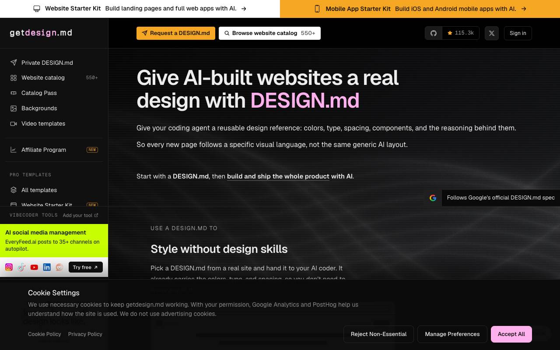This screenshot has height=350, width=560.
Task: Click the arrow after the Website Starter Kit banner text
Action: coord(244,9)
